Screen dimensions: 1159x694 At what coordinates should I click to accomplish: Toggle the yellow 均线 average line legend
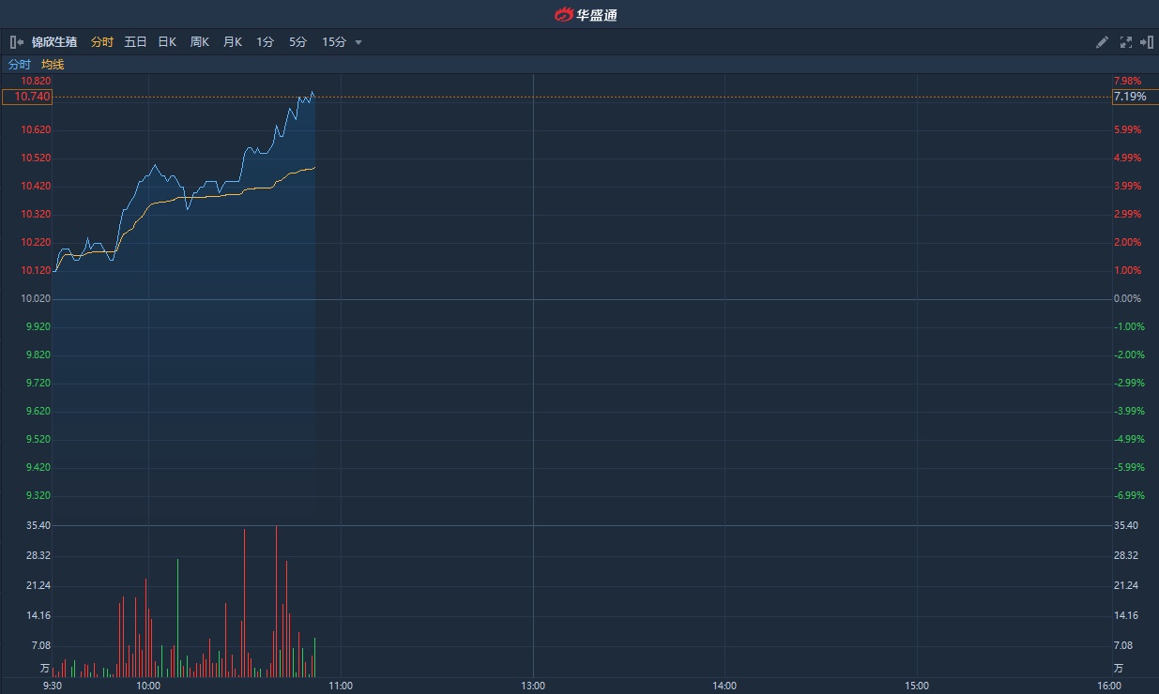[x=53, y=65]
